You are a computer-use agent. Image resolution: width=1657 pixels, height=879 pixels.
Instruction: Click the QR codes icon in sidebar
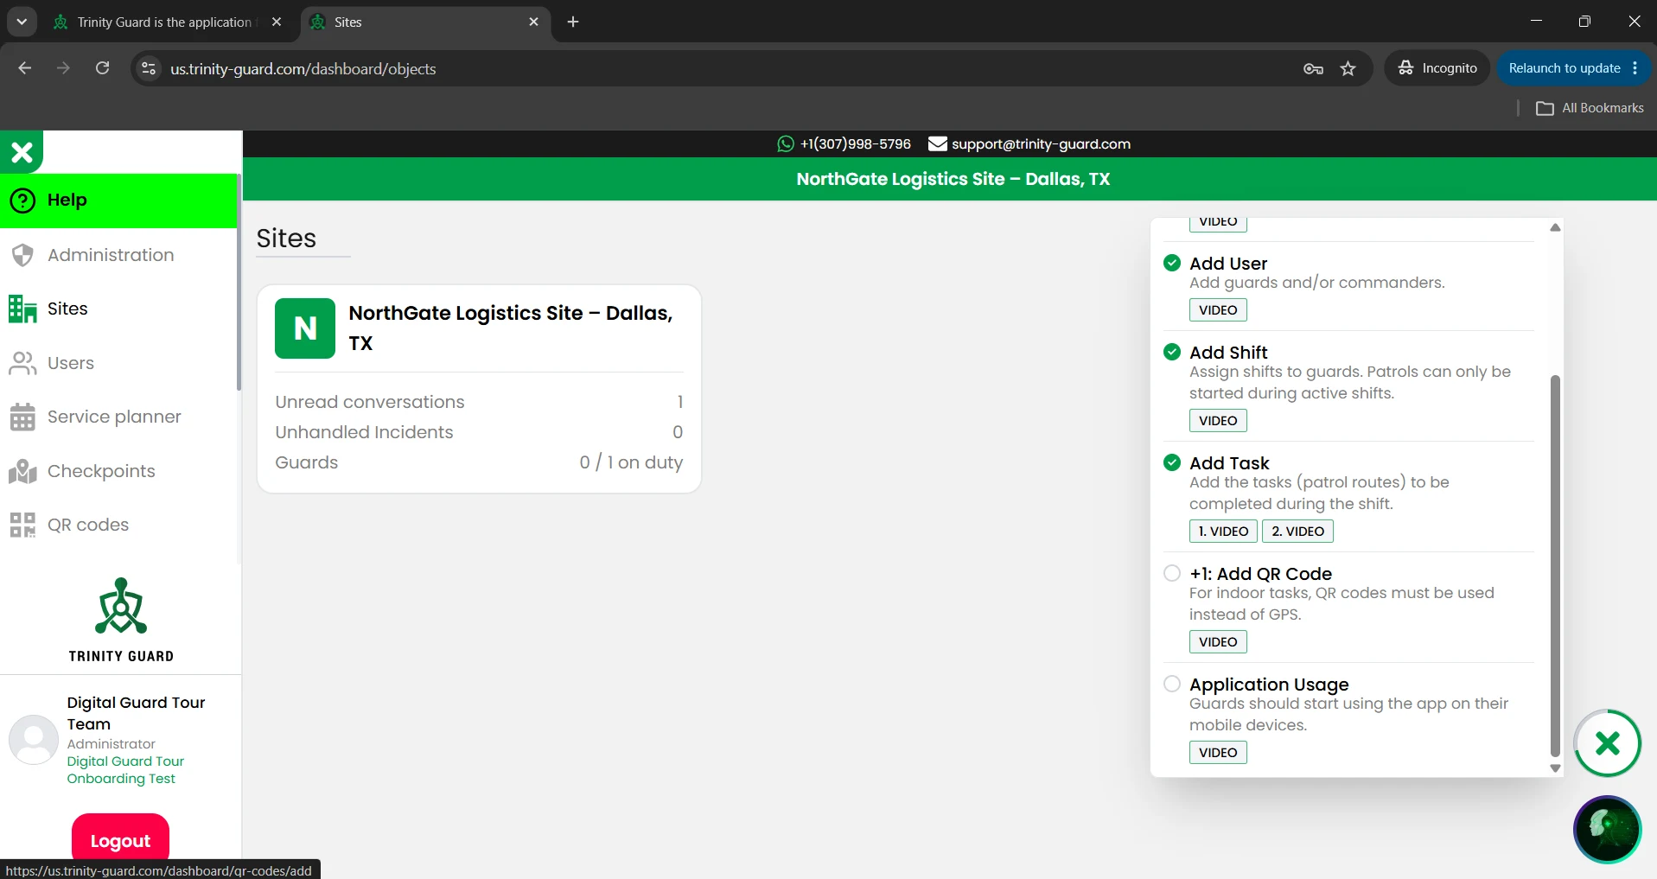coord(22,525)
